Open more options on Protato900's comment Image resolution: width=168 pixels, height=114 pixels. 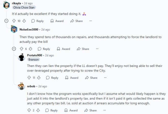point(105,78)
